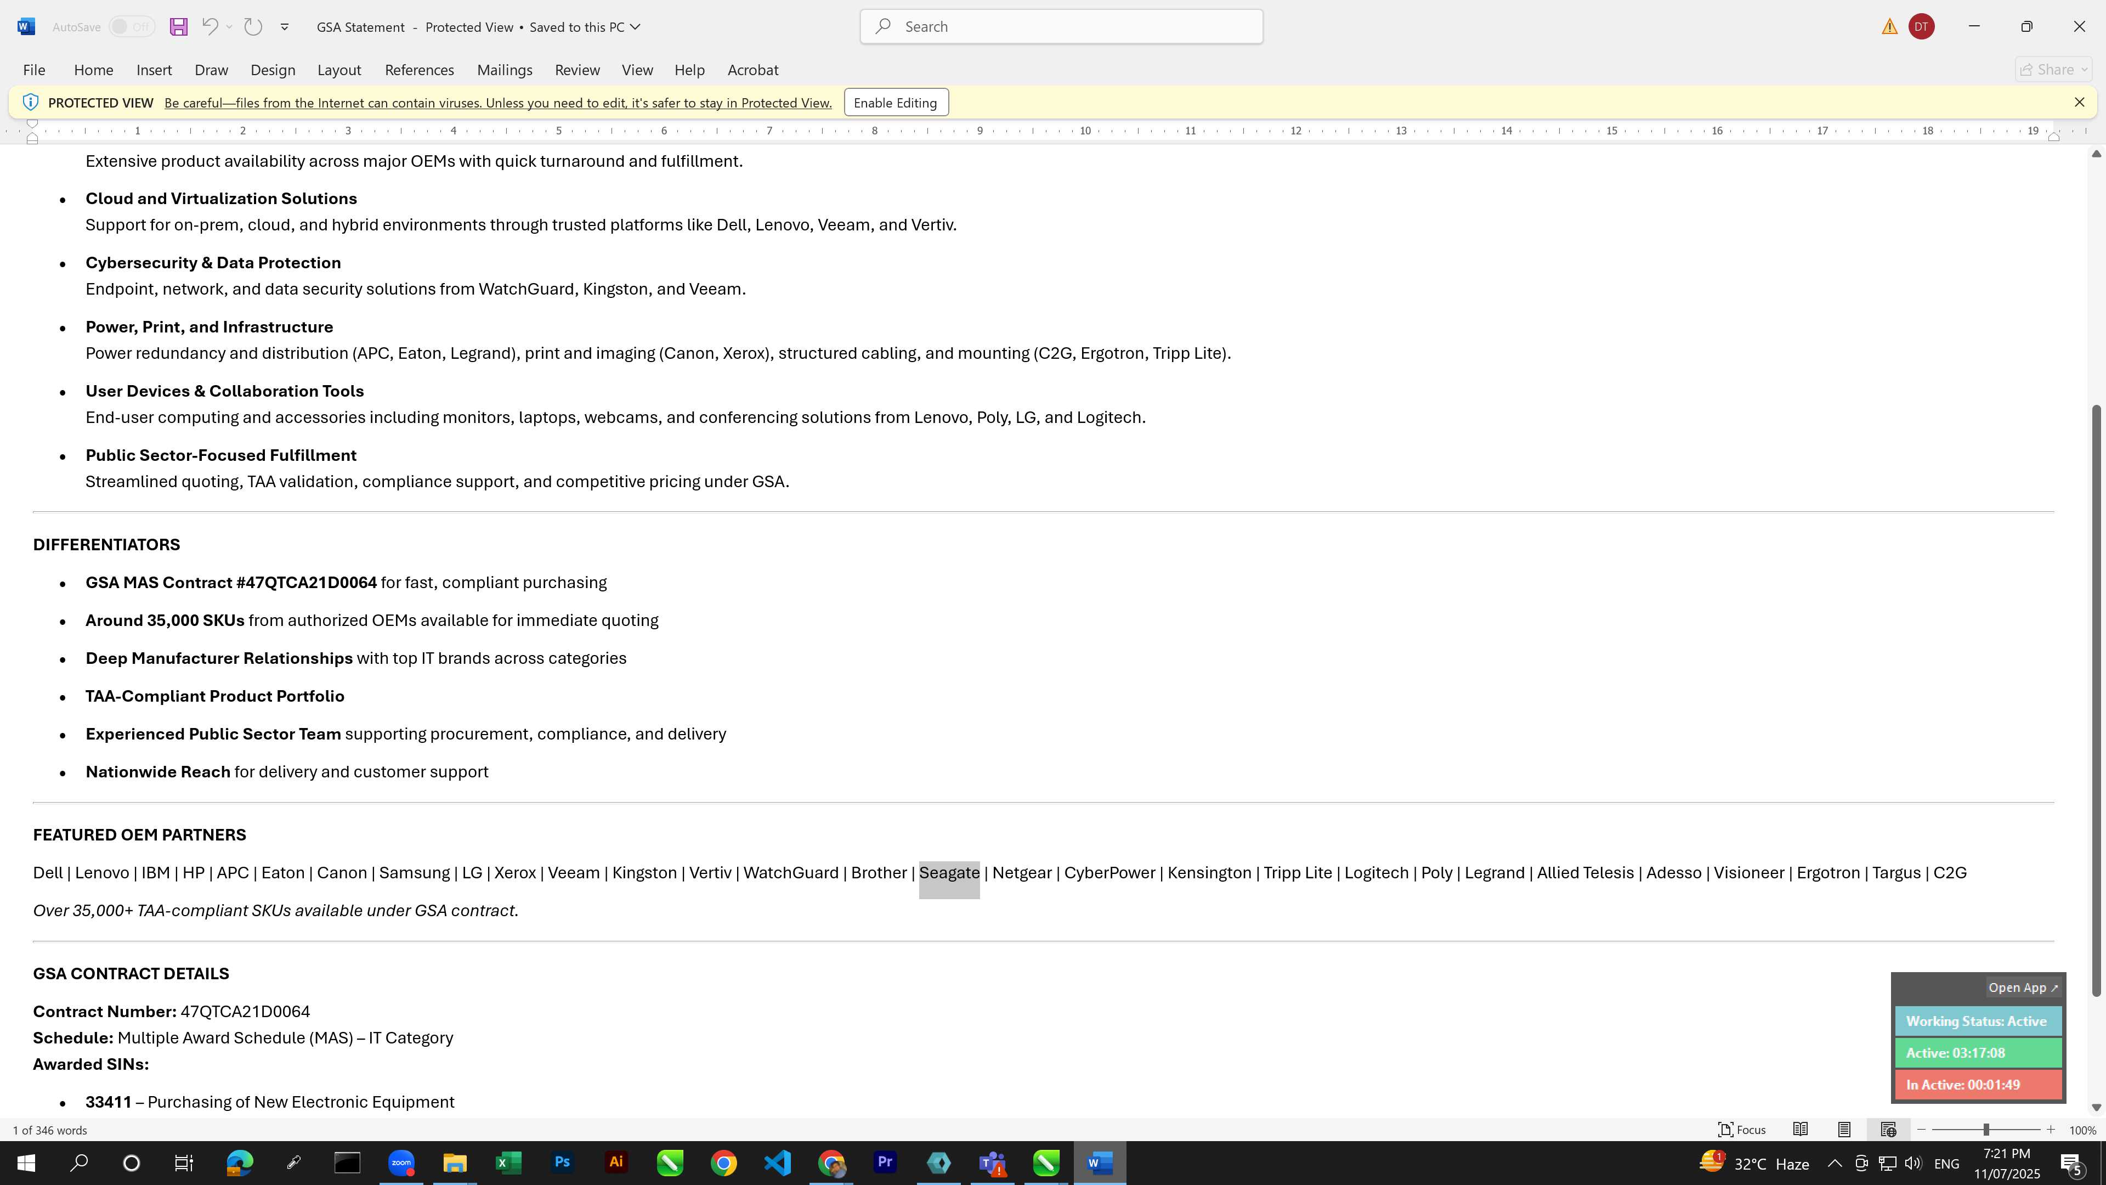The height and width of the screenshot is (1185, 2106).
Task: Switch to Read Mode view
Action: coord(1800,1130)
